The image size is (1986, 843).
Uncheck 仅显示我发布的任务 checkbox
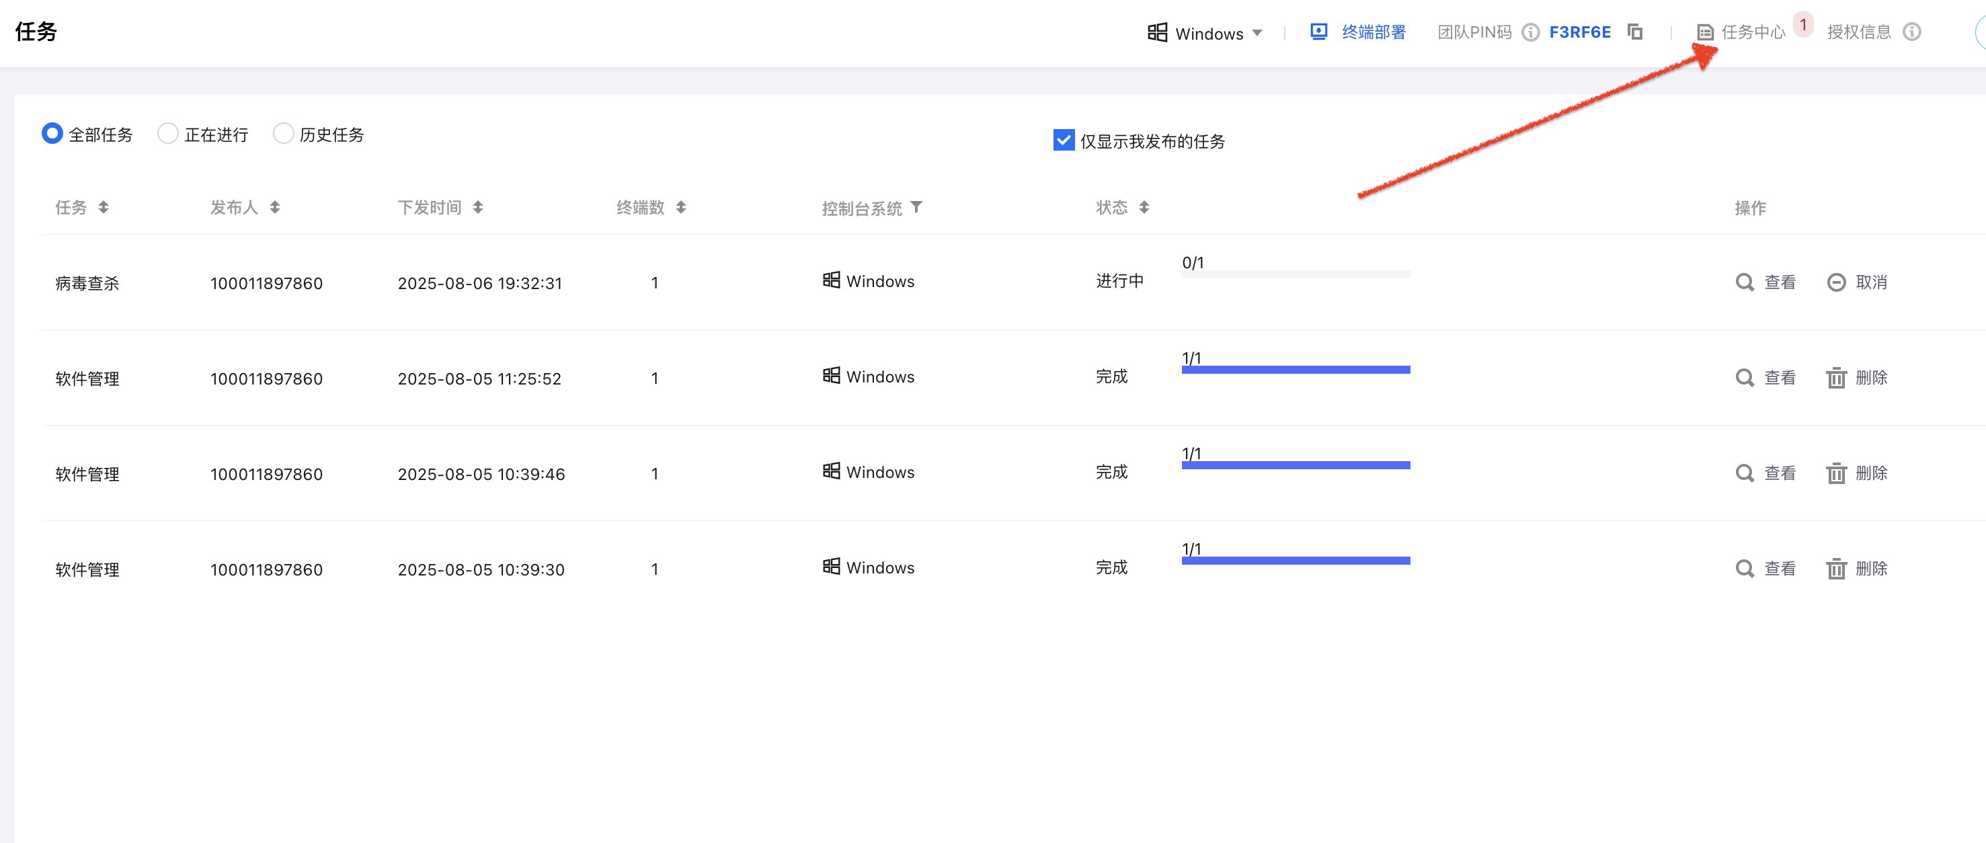click(1064, 140)
